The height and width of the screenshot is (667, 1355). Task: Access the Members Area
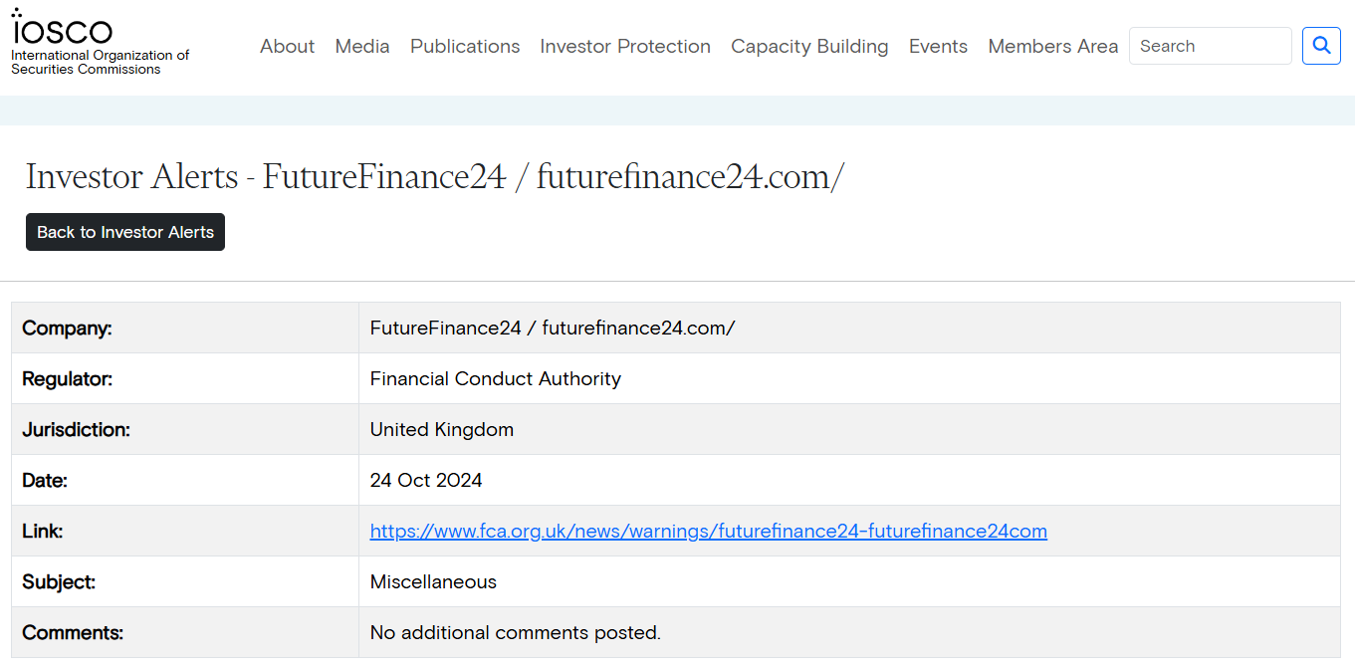coord(1052,46)
